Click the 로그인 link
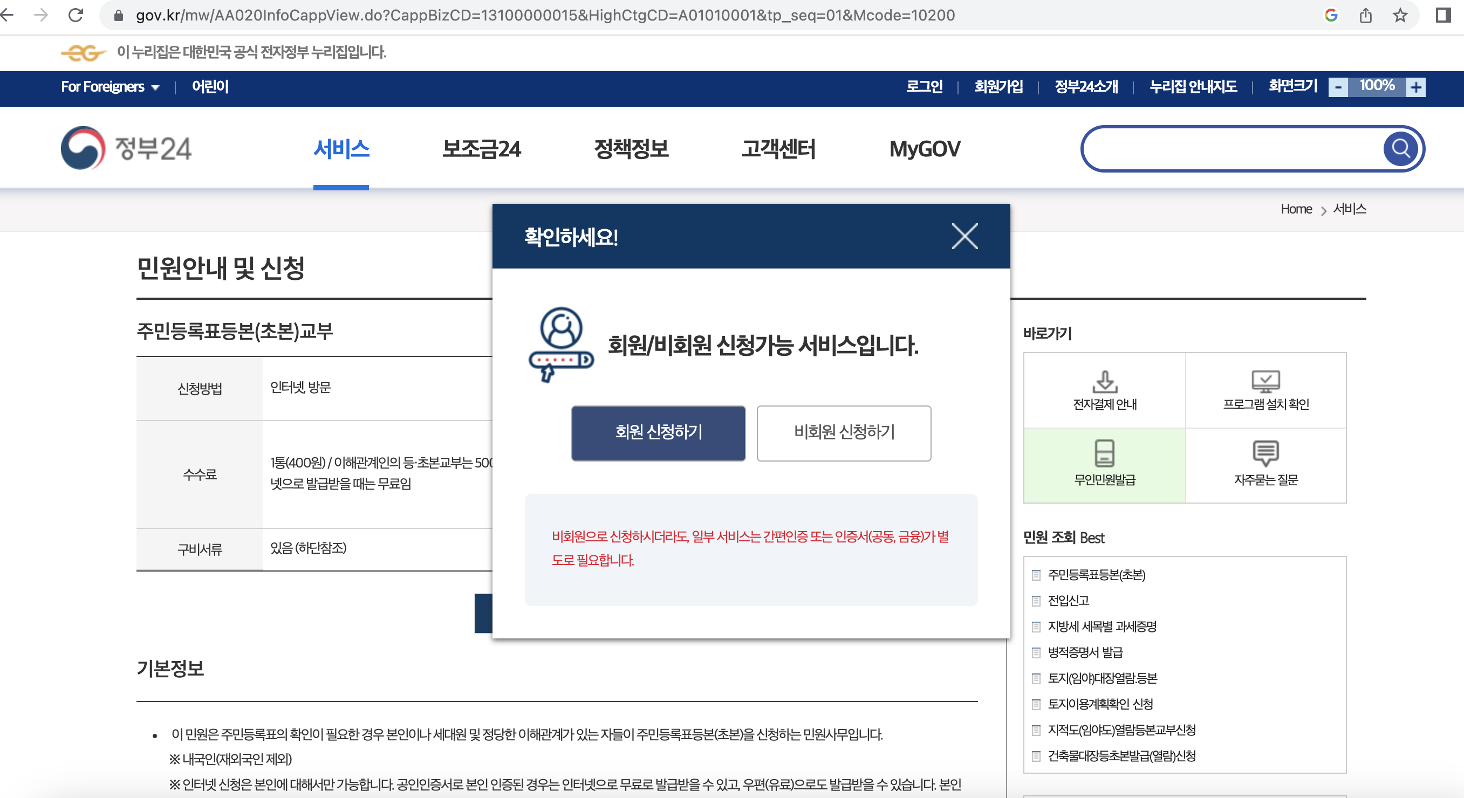 pos(924,87)
